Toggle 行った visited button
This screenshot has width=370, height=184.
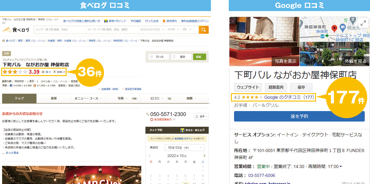(158, 57)
